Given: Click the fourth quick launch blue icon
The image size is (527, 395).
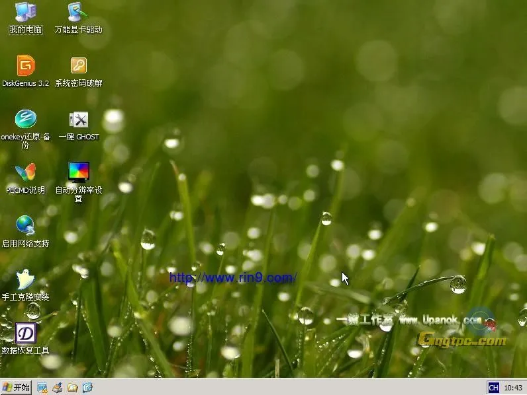Looking at the screenshot, I should tap(87, 388).
